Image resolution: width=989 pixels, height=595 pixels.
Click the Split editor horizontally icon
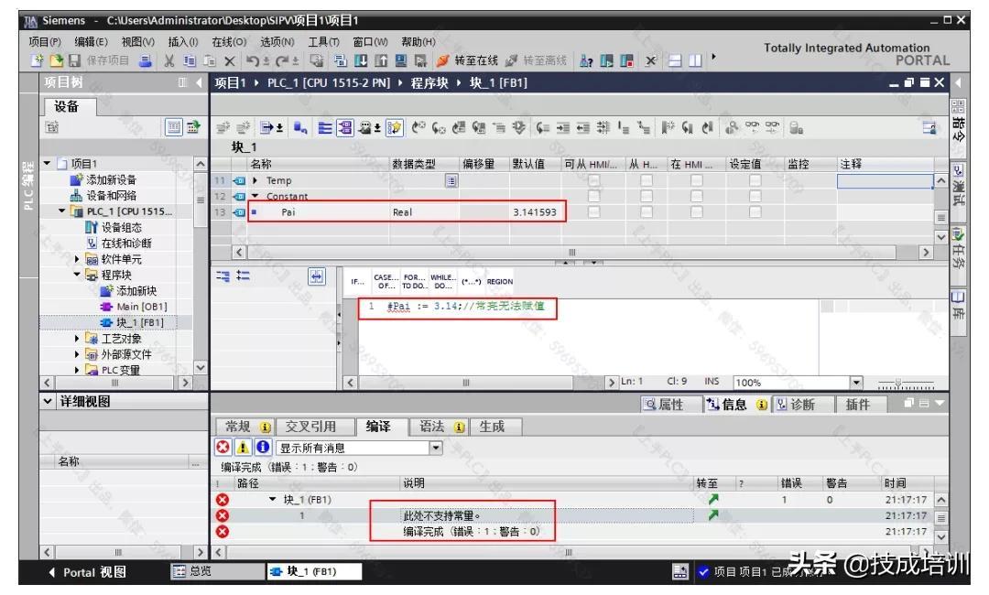[675, 60]
